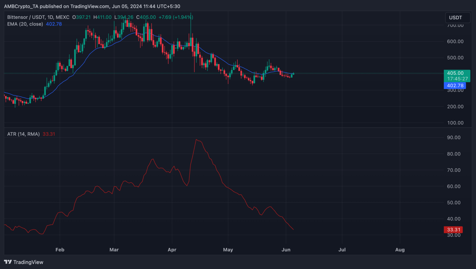Click the AMBCrypto_TA published header text
This screenshot has width=476, height=269.
[x=92, y=6]
